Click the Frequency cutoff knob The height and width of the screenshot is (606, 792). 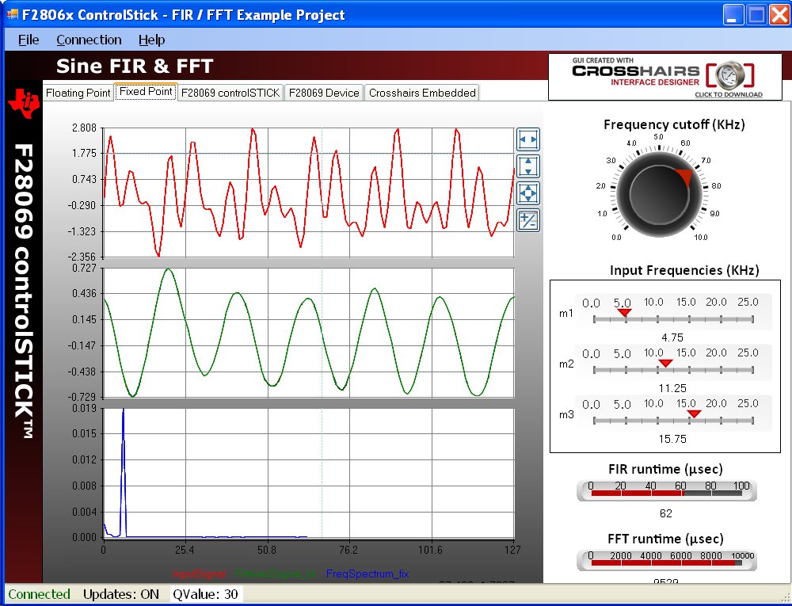pyautogui.click(x=659, y=194)
